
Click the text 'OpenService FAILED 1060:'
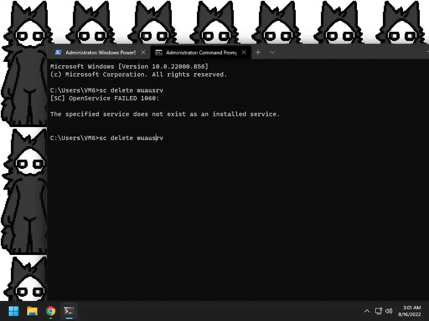pos(114,98)
